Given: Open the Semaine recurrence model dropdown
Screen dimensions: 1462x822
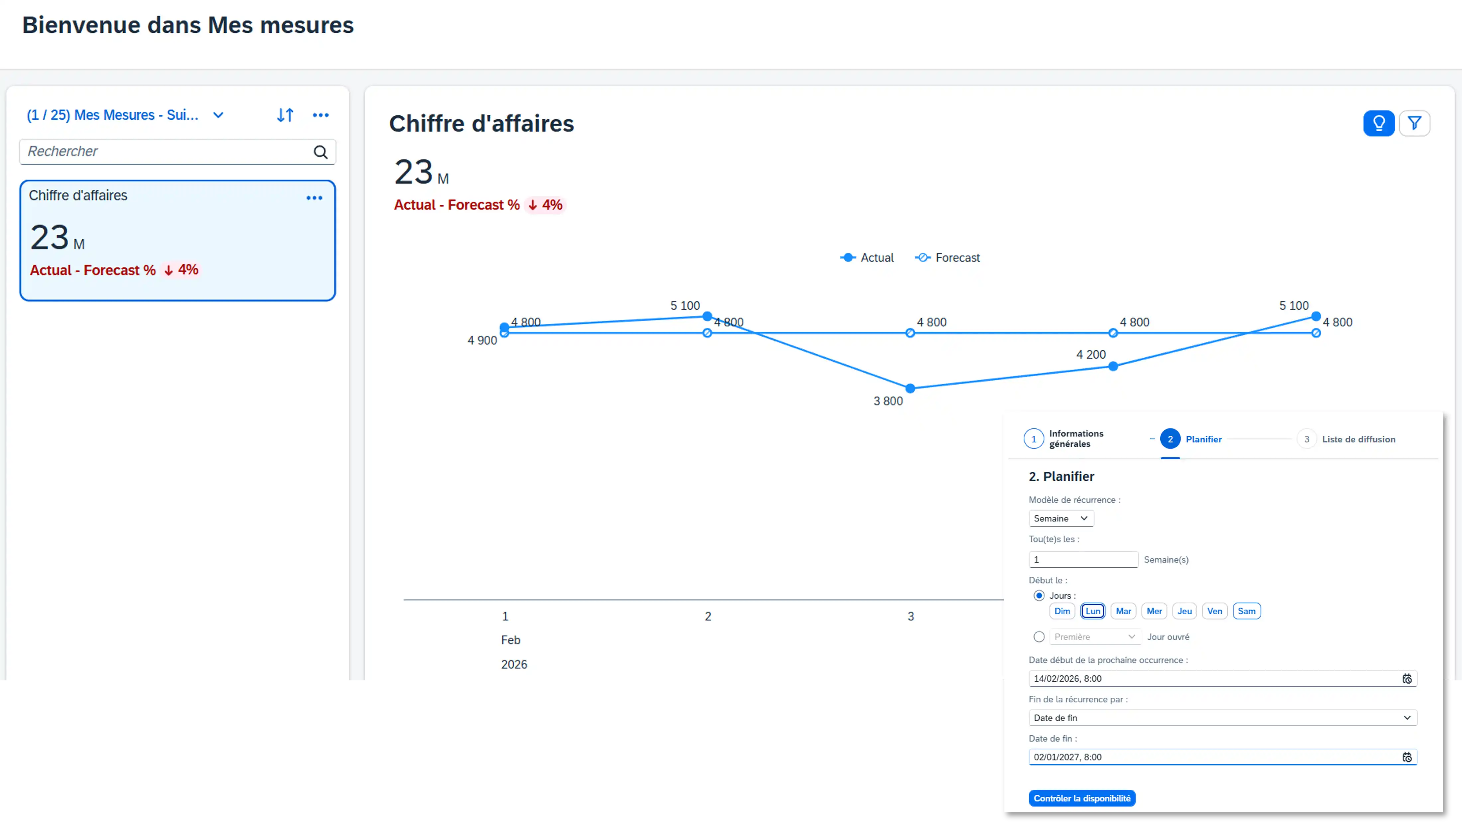Looking at the screenshot, I should (1061, 518).
